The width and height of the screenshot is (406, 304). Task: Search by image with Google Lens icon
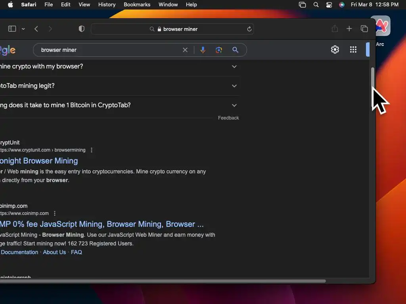click(x=219, y=50)
